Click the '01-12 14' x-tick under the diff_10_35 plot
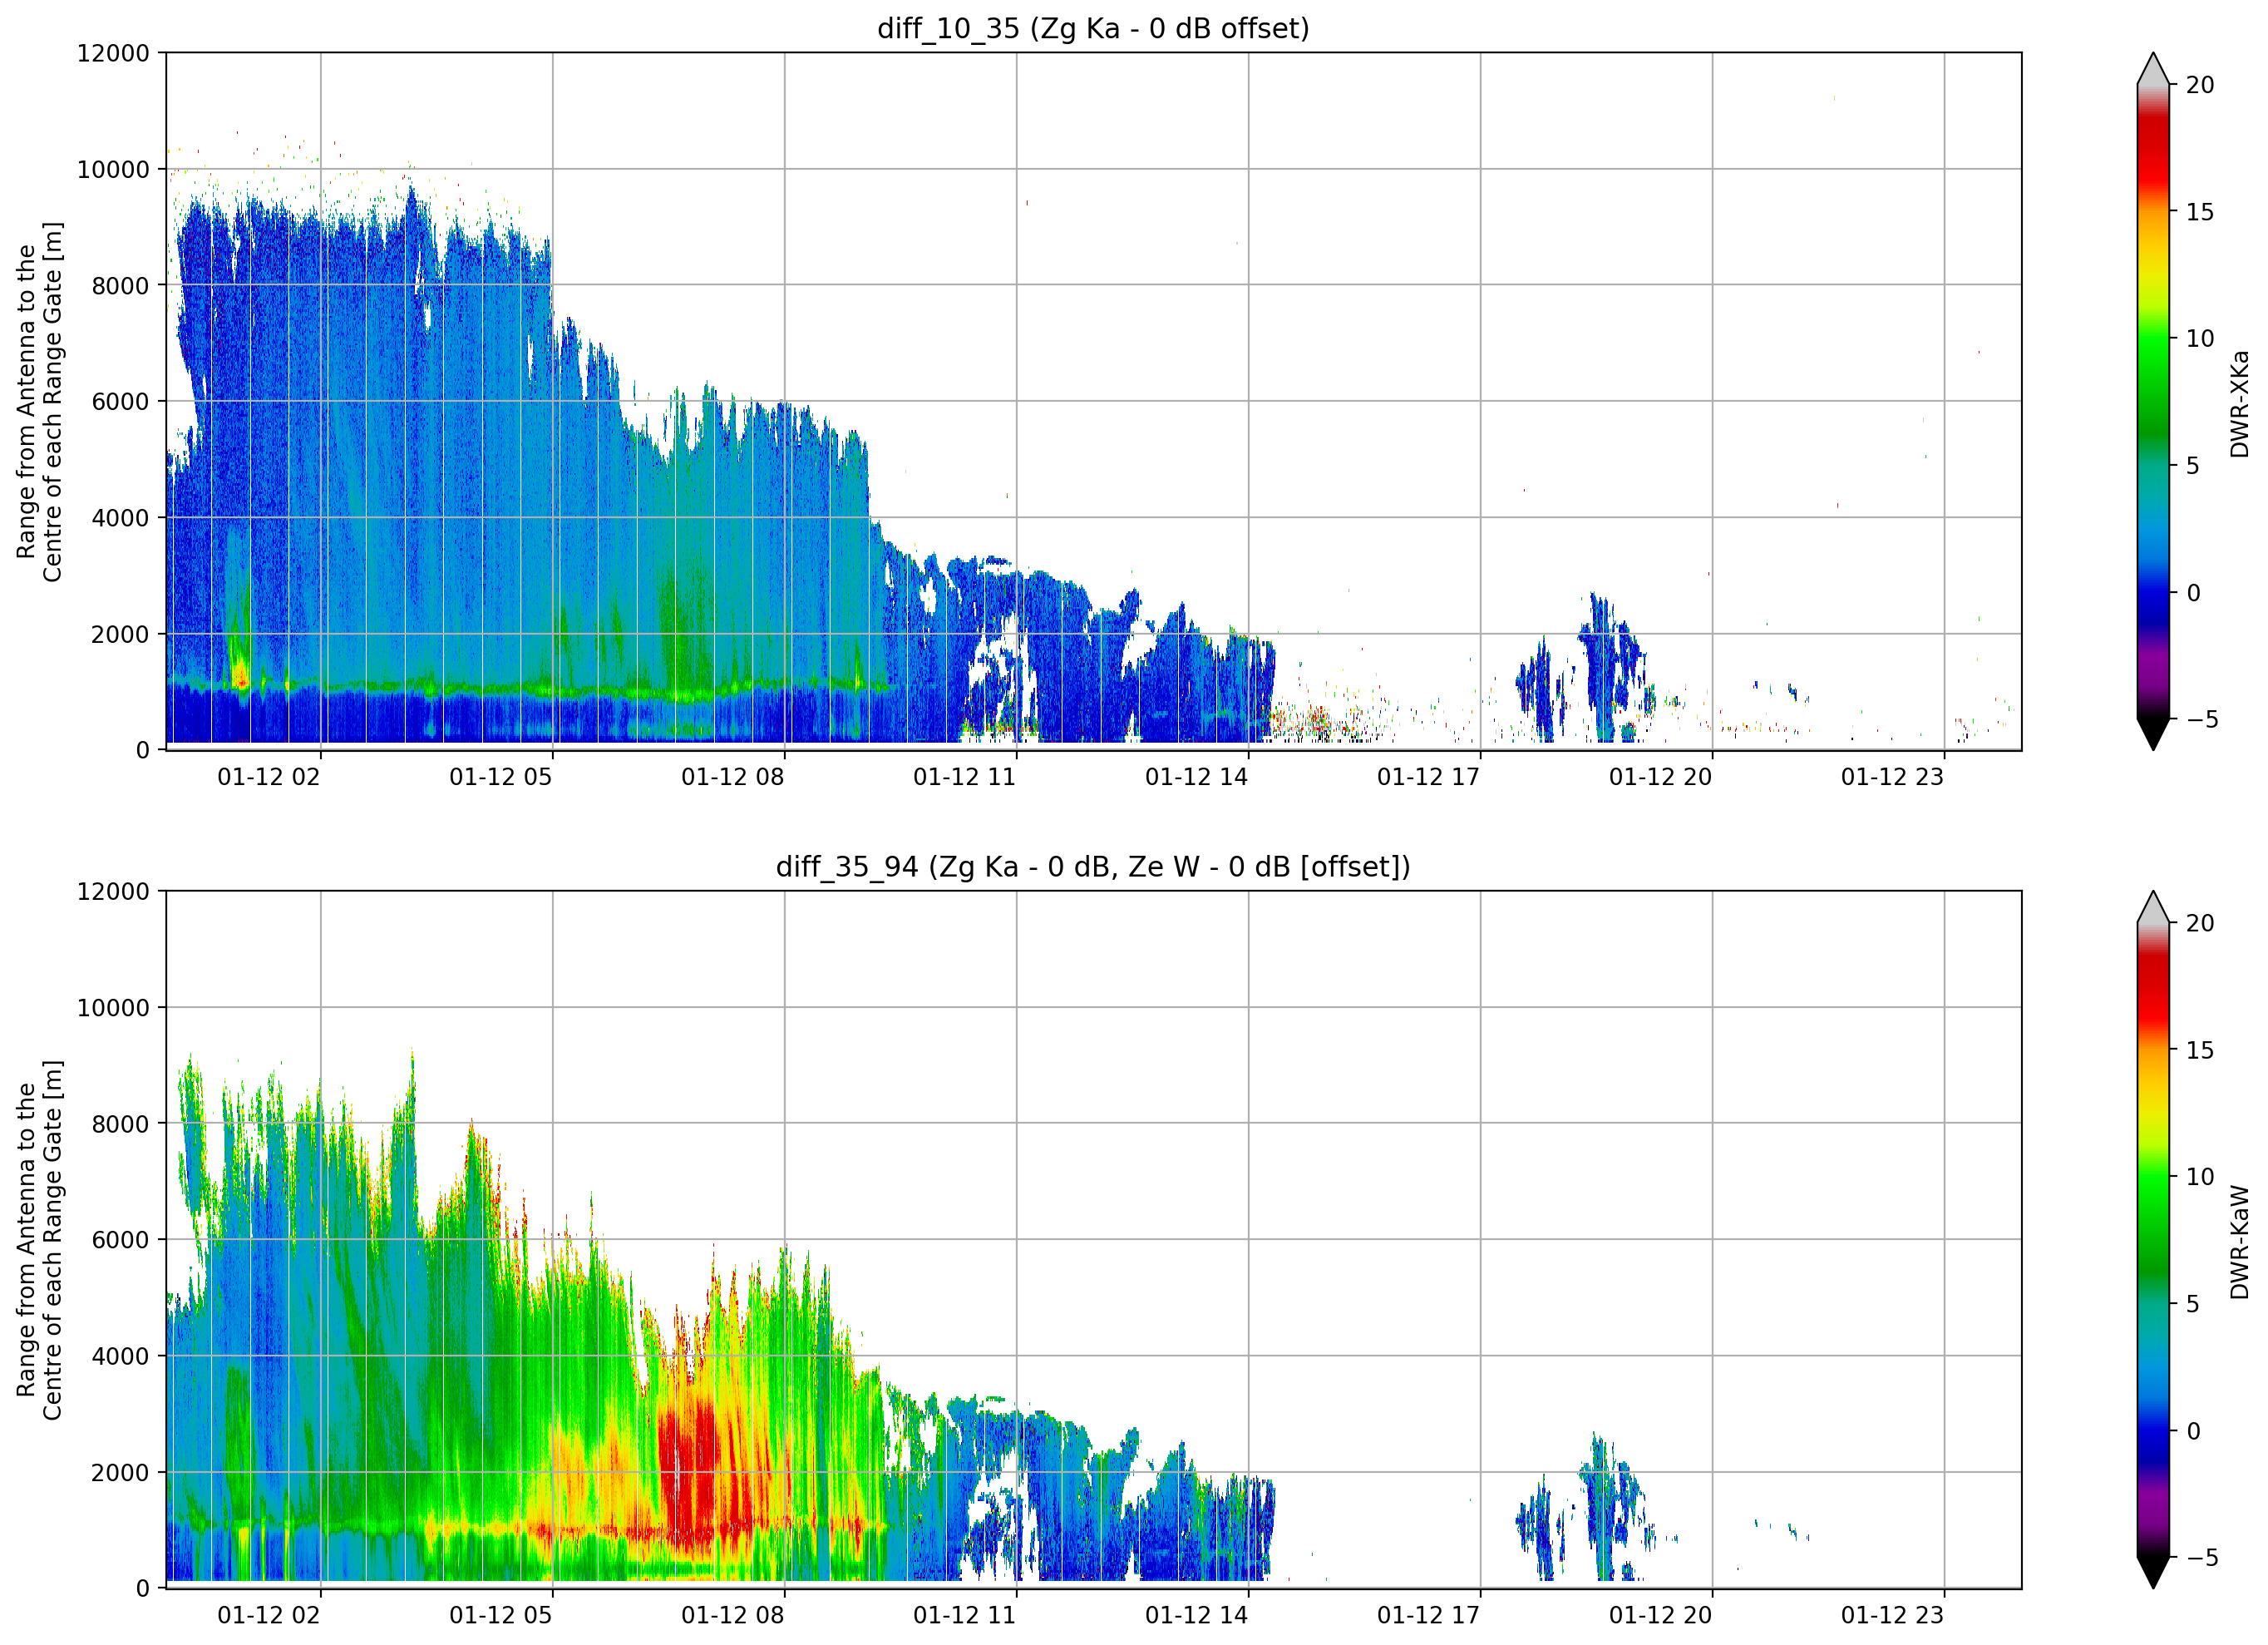Screen dimensions: 2268x1645 [1197, 777]
